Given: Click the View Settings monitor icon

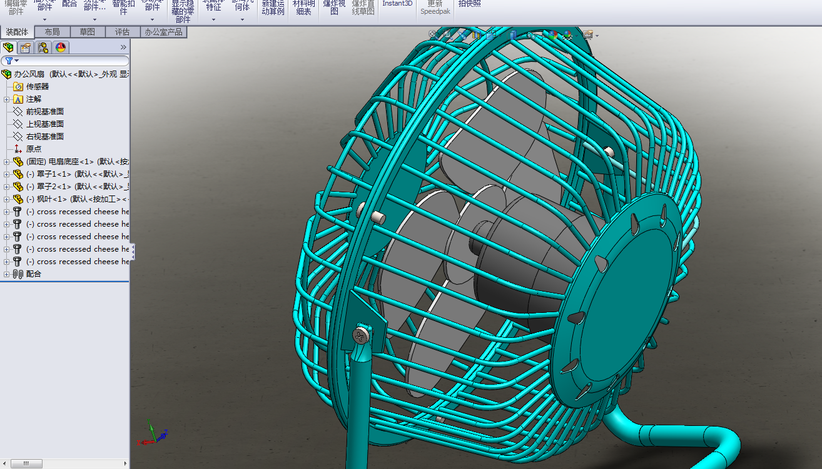Looking at the screenshot, I should (588, 35).
